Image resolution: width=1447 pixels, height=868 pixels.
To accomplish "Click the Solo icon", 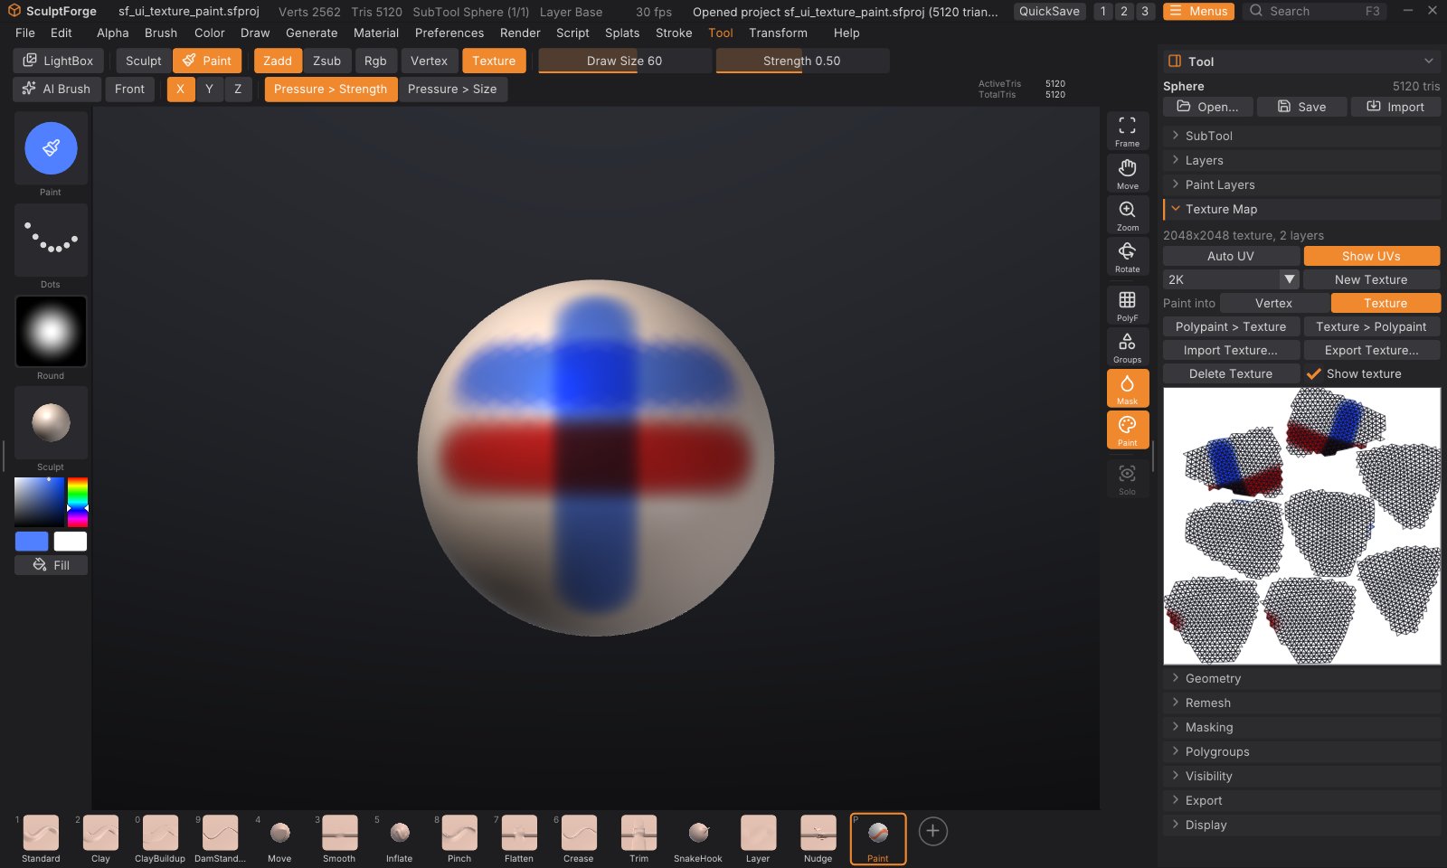I will coord(1127,479).
